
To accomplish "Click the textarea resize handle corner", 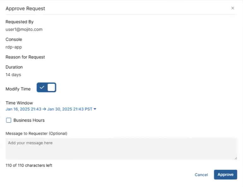I will pos(235,158).
